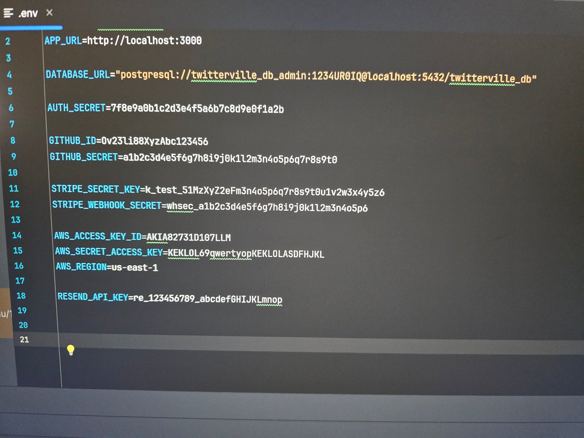The image size is (584, 438).
Task: Click the k_test_51Mz Stripe key value
Action: click(x=265, y=192)
